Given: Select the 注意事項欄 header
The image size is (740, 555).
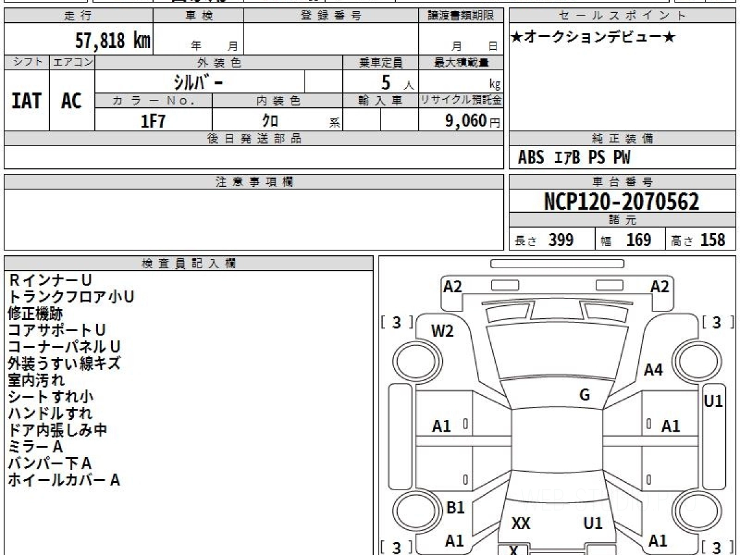Looking at the screenshot, I should [253, 182].
